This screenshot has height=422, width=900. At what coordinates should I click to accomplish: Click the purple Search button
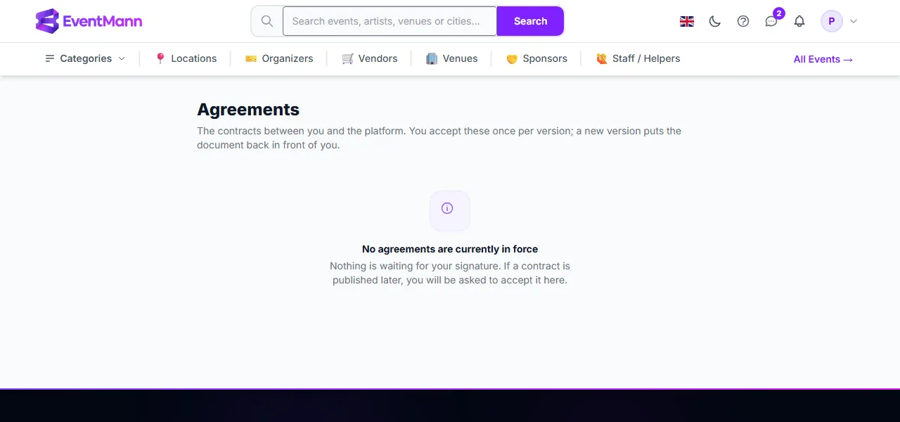(x=530, y=21)
